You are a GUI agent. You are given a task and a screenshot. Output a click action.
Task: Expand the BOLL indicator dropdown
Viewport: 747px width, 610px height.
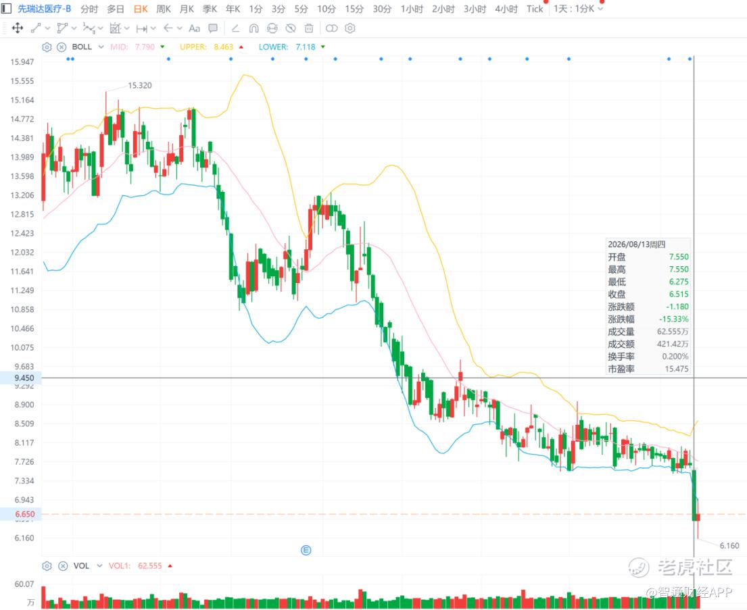coord(101,47)
